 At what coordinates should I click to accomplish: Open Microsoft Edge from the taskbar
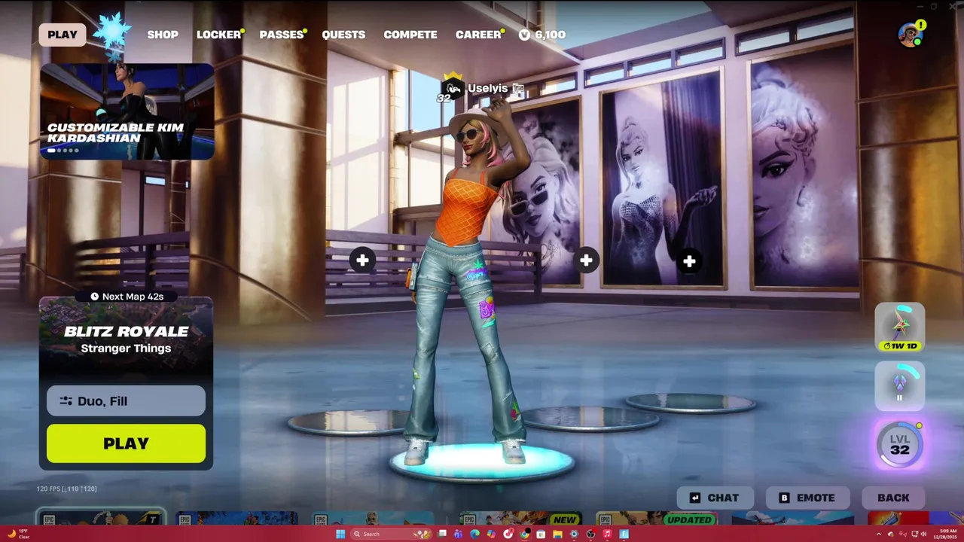coord(474,534)
